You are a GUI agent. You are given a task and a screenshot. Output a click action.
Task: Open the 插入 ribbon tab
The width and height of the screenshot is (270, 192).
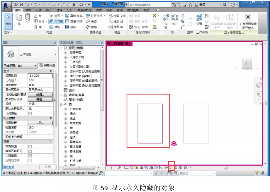click(x=49, y=10)
